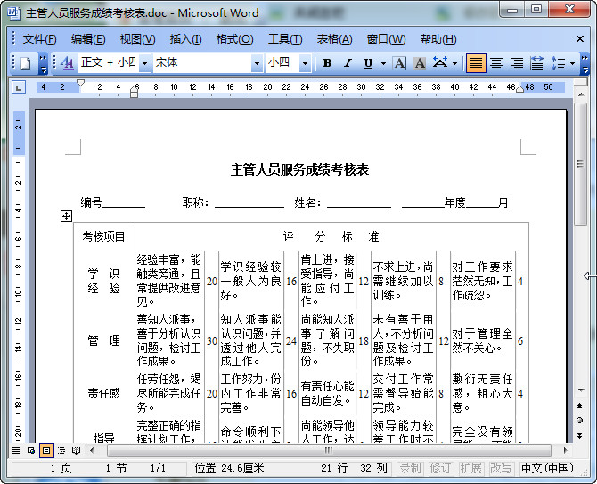The width and height of the screenshot is (597, 484).
Task: Click vertical scrollbar up arrow
Action: [x=580, y=94]
